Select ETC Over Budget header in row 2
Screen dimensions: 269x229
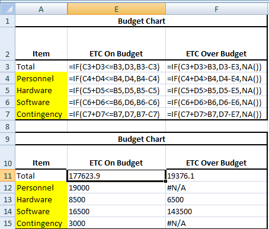pyautogui.click(x=216, y=43)
